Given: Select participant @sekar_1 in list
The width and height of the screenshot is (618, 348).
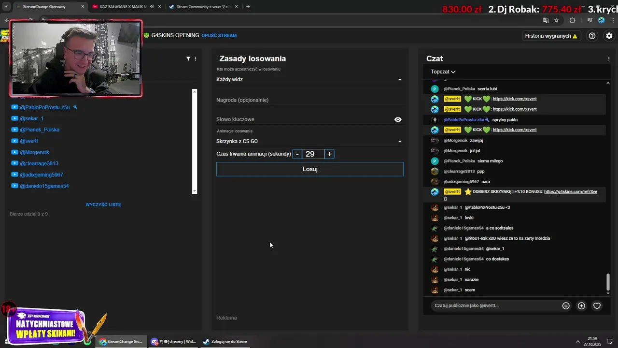Looking at the screenshot, I should coord(31,118).
